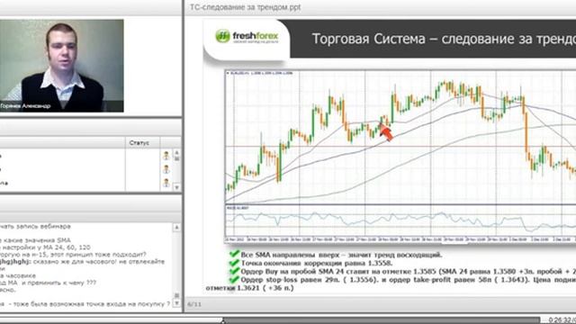
Task: Click the chat panel scroll-down arrow
Action: (176, 303)
